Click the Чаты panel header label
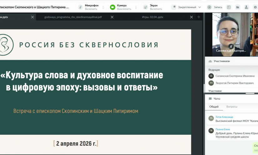The width and height of the screenshot is (258, 155). (x=217, y=99)
